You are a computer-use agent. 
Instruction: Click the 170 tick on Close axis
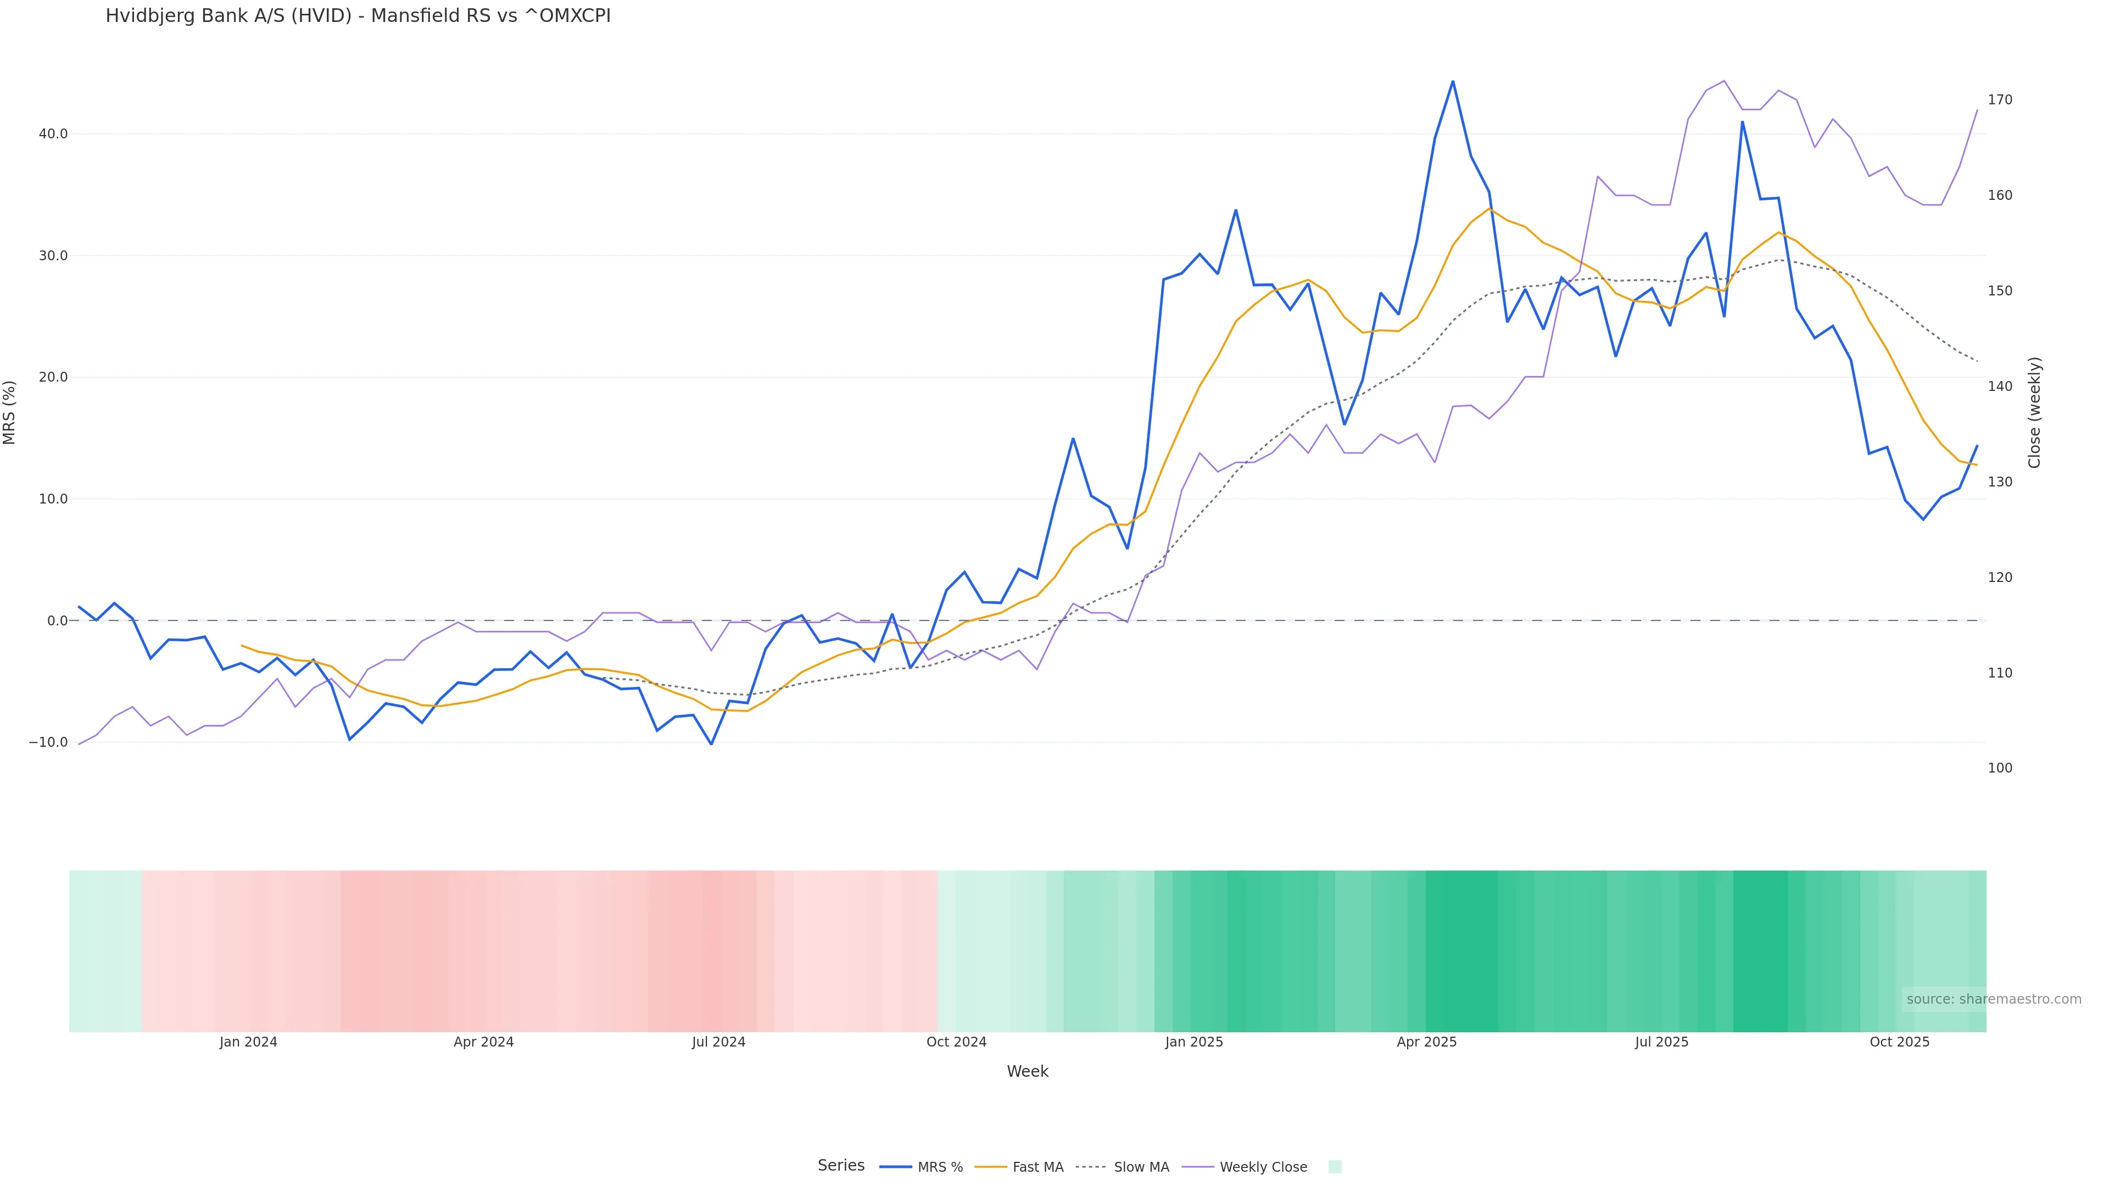pos(2000,100)
